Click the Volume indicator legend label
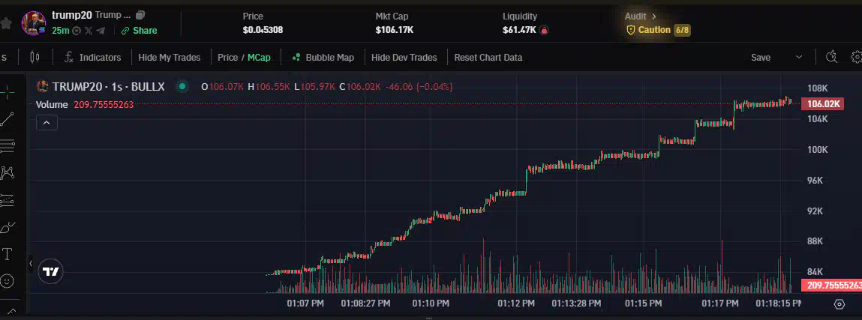Image resolution: width=862 pixels, height=320 pixels. pyautogui.click(x=53, y=104)
